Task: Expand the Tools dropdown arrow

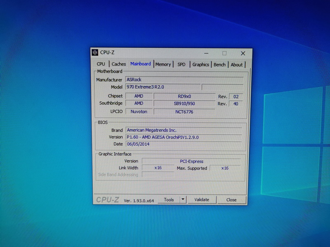Action: coord(183,200)
